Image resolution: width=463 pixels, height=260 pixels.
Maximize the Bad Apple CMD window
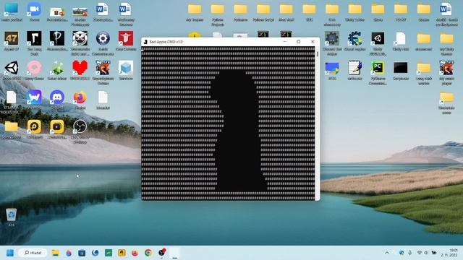(x=299, y=42)
